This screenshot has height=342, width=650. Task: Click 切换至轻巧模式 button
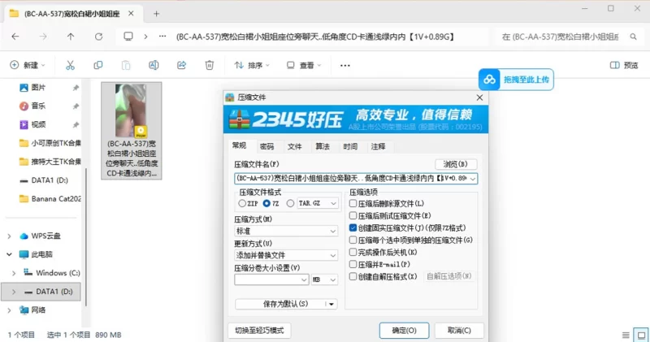pyautogui.click(x=259, y=331)
